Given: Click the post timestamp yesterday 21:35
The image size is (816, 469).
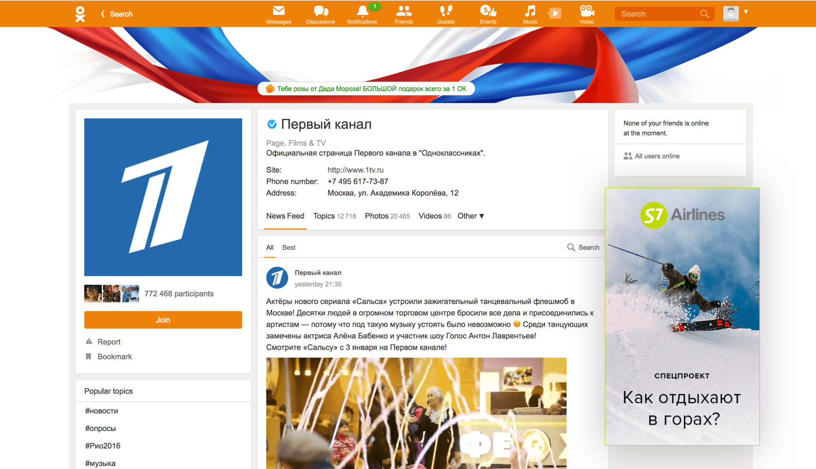Looking at the screenshot, I should coord(318,284).
